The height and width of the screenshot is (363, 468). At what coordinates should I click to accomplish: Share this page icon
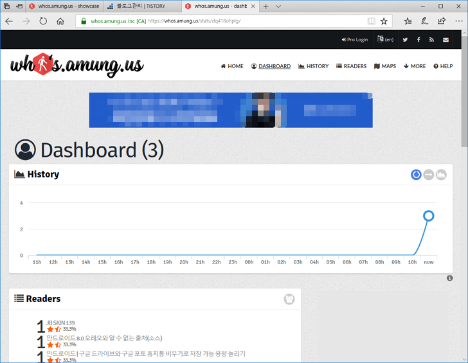click(442, 21)
